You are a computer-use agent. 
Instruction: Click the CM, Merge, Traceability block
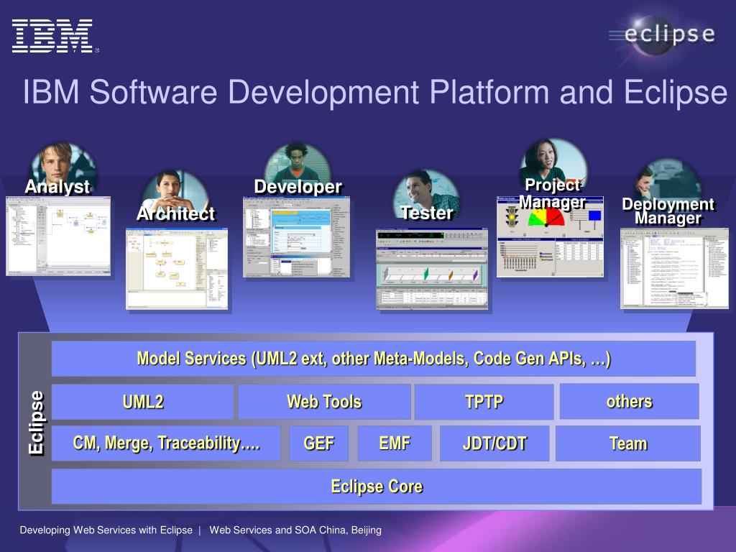tap(166, 443)
